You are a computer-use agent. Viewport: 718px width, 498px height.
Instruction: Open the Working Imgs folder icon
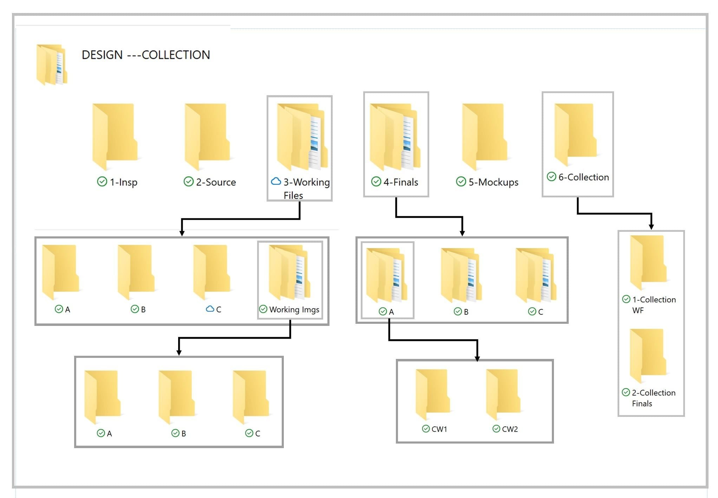point(289,272)
